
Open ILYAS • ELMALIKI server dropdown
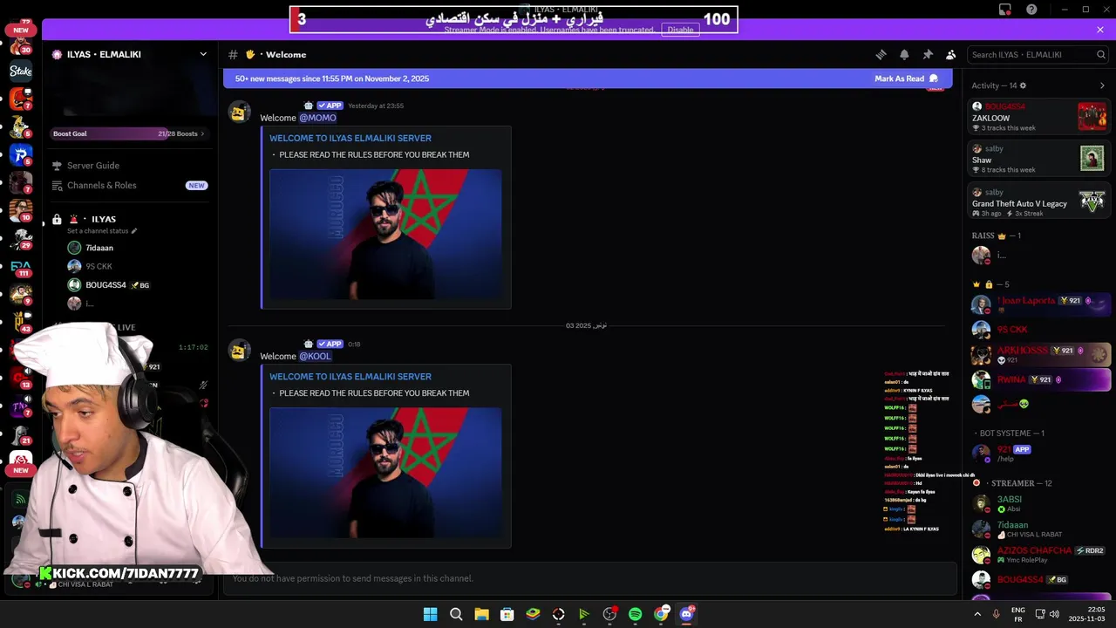(203, 54)
